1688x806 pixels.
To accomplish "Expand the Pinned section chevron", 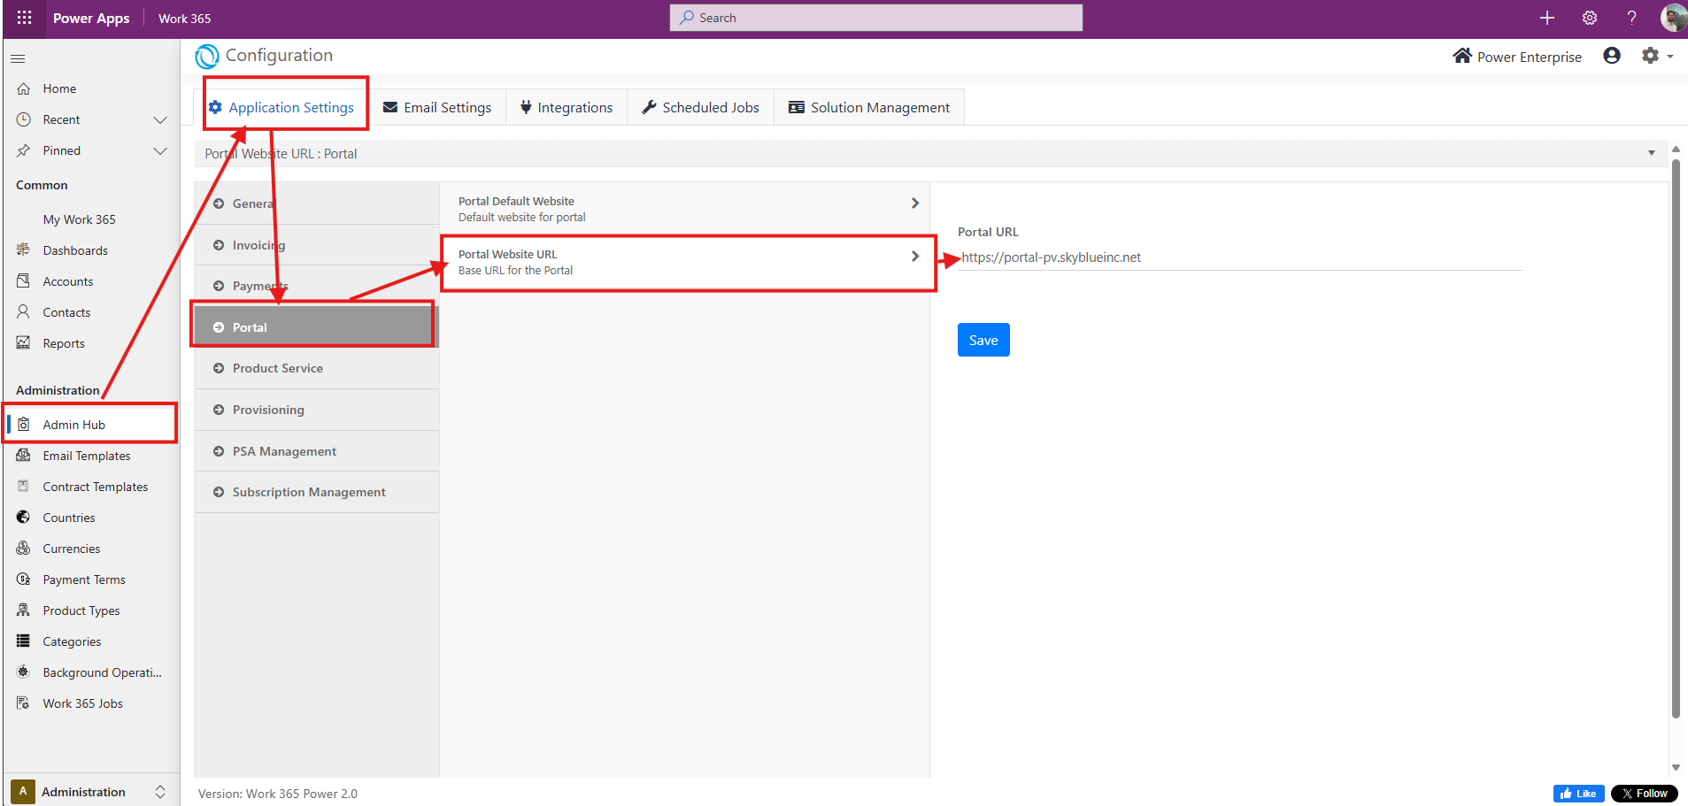I will pyautogui.click(x=160, y=150).
